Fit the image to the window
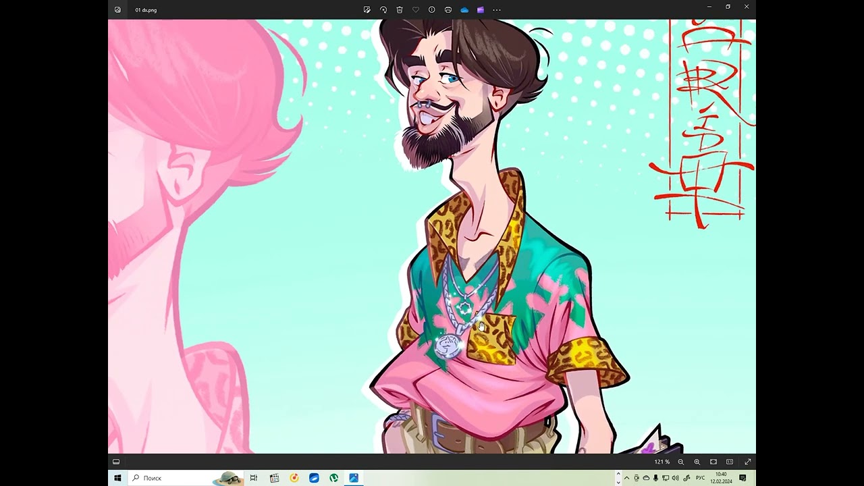 (713, 462)
